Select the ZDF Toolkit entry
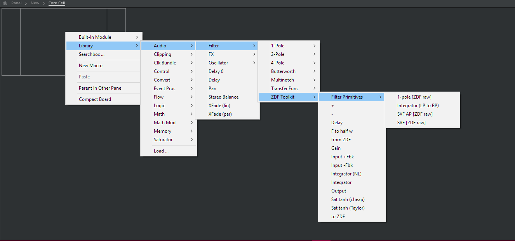The height and width of the screenshot is (241, 515). (x=289, y=97)
